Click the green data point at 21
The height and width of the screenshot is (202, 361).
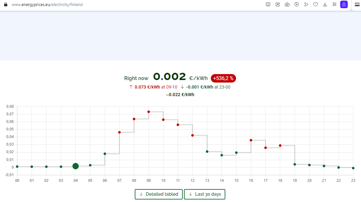pyautogui.click(x=324, y=166)
